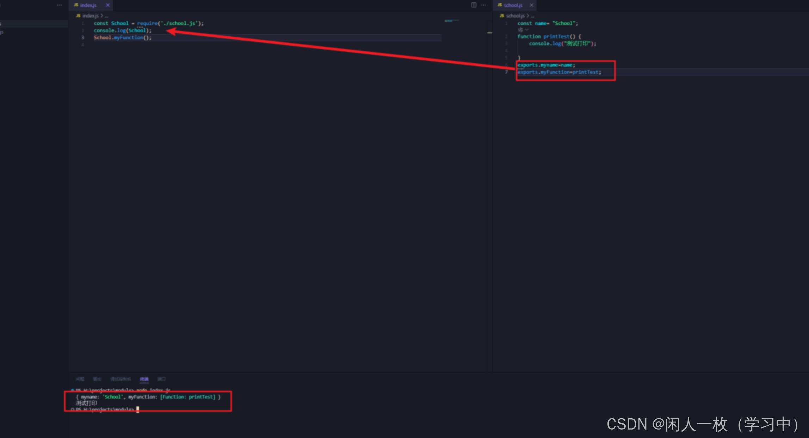Click school.js in the right breadcrumb
The height and width of the screenshot is (438, 809).
(x=515, y=16)
